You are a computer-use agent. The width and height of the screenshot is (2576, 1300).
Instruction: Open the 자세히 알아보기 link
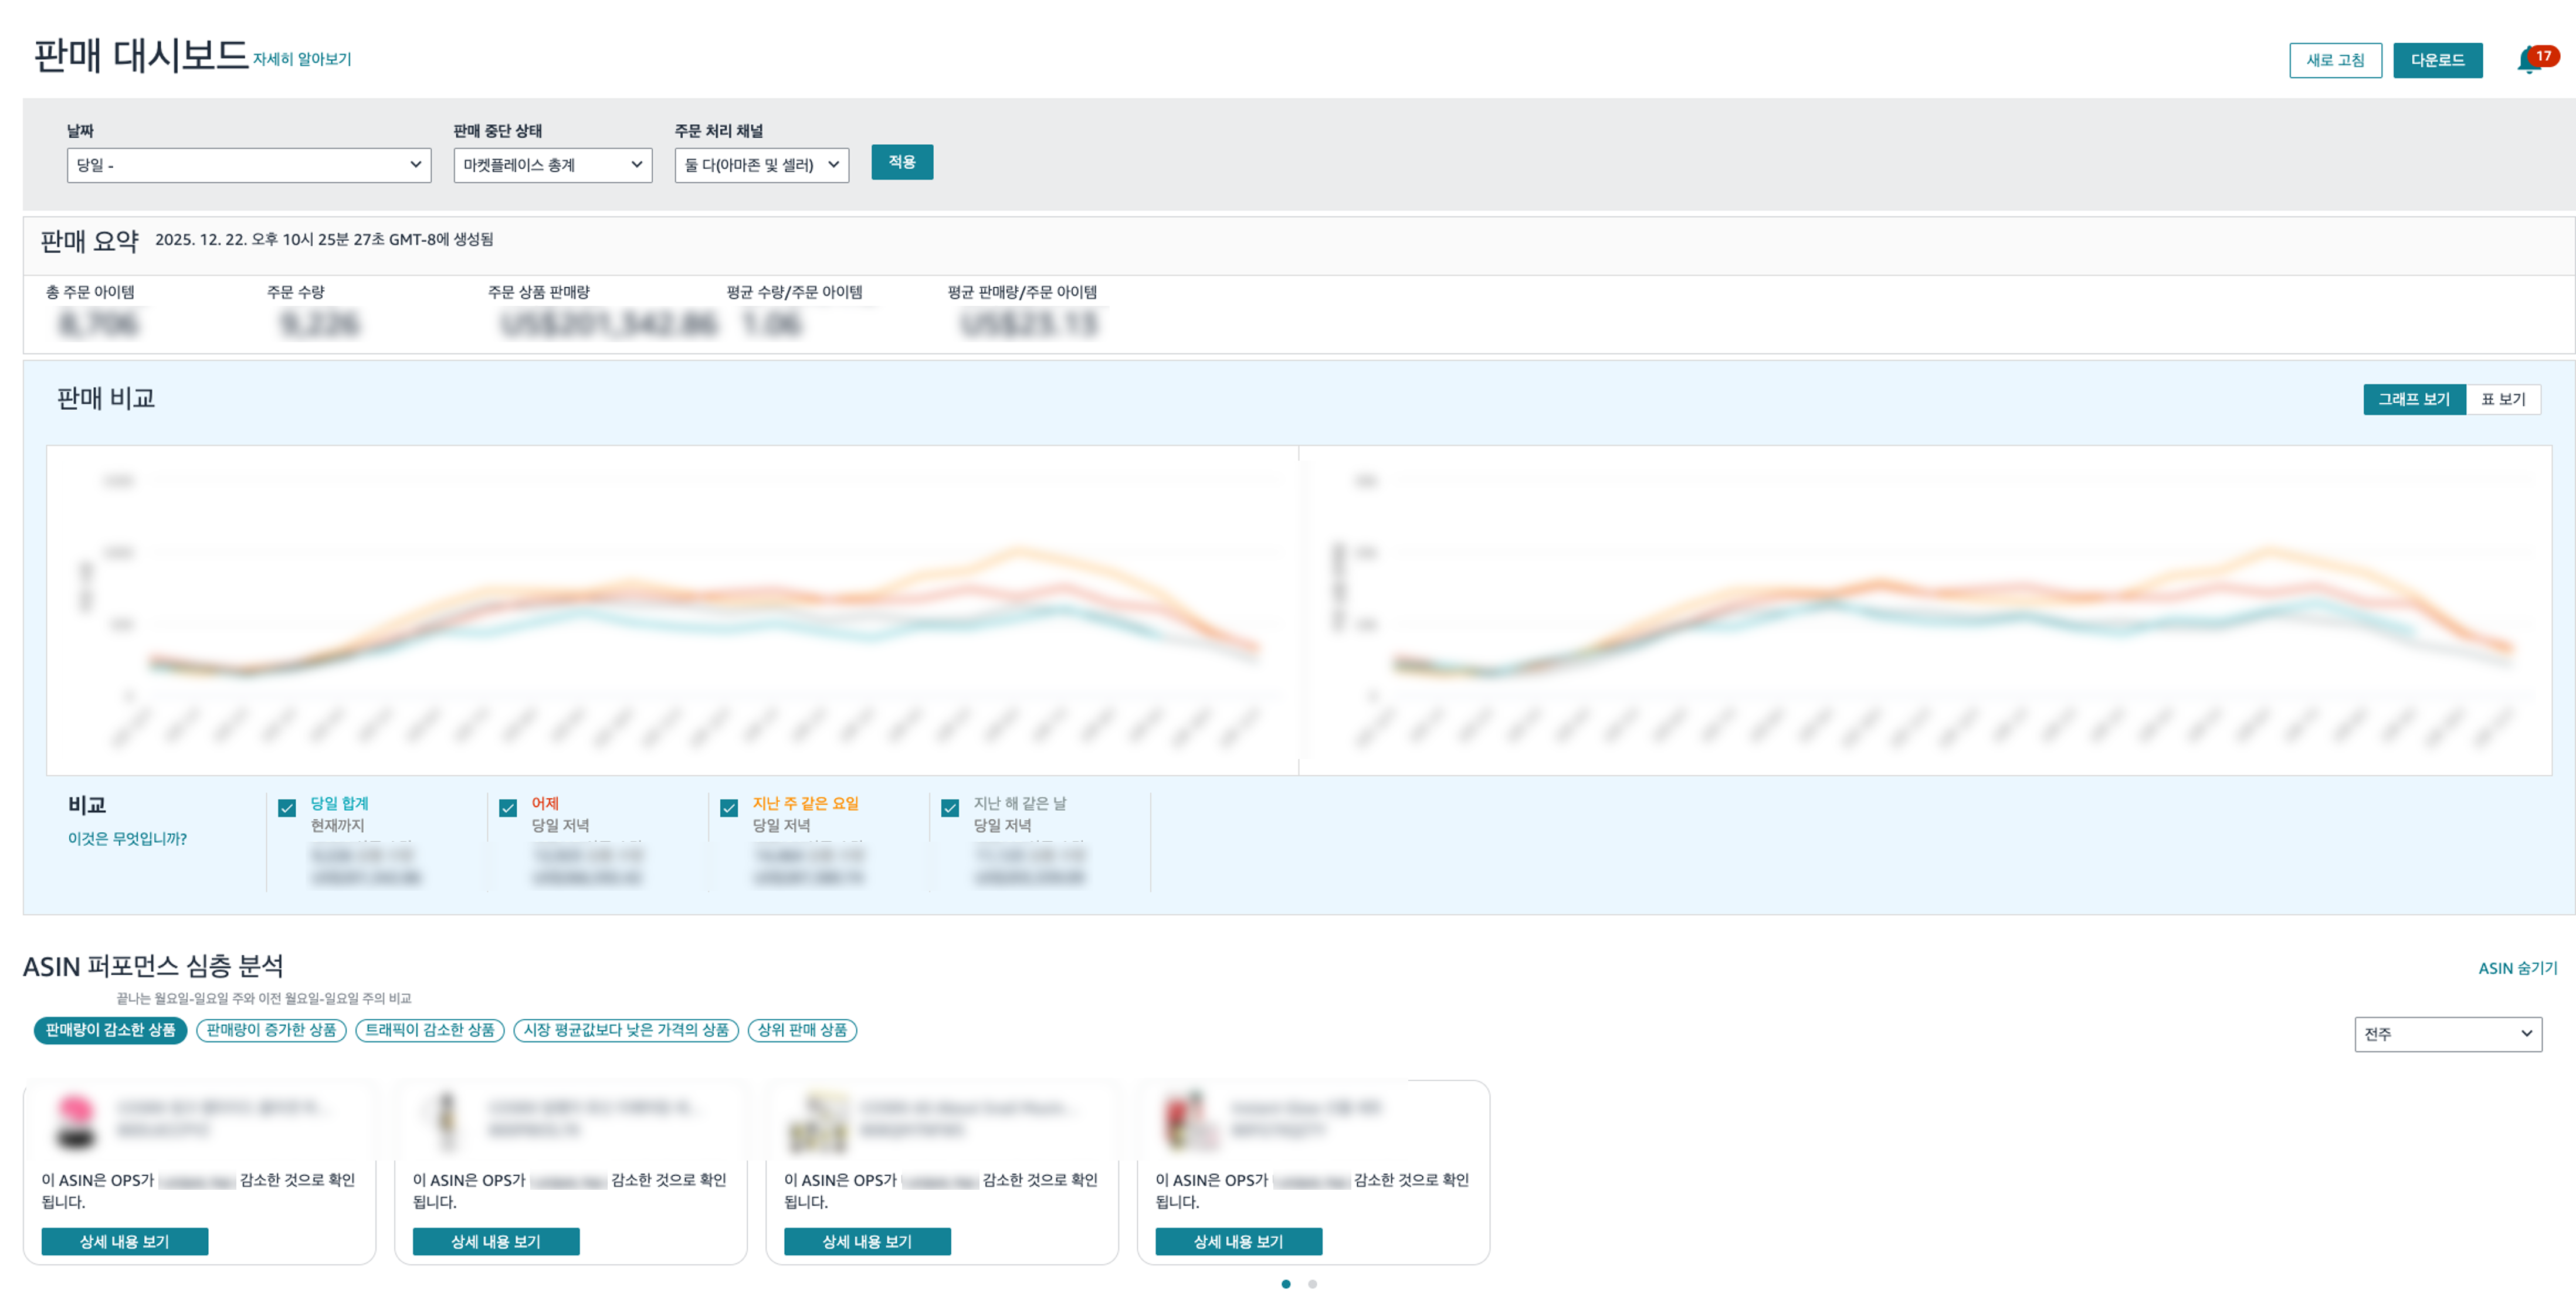click(302, 59)
